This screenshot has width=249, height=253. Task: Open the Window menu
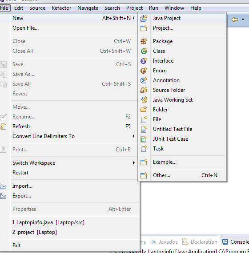[x=174, y=8]
